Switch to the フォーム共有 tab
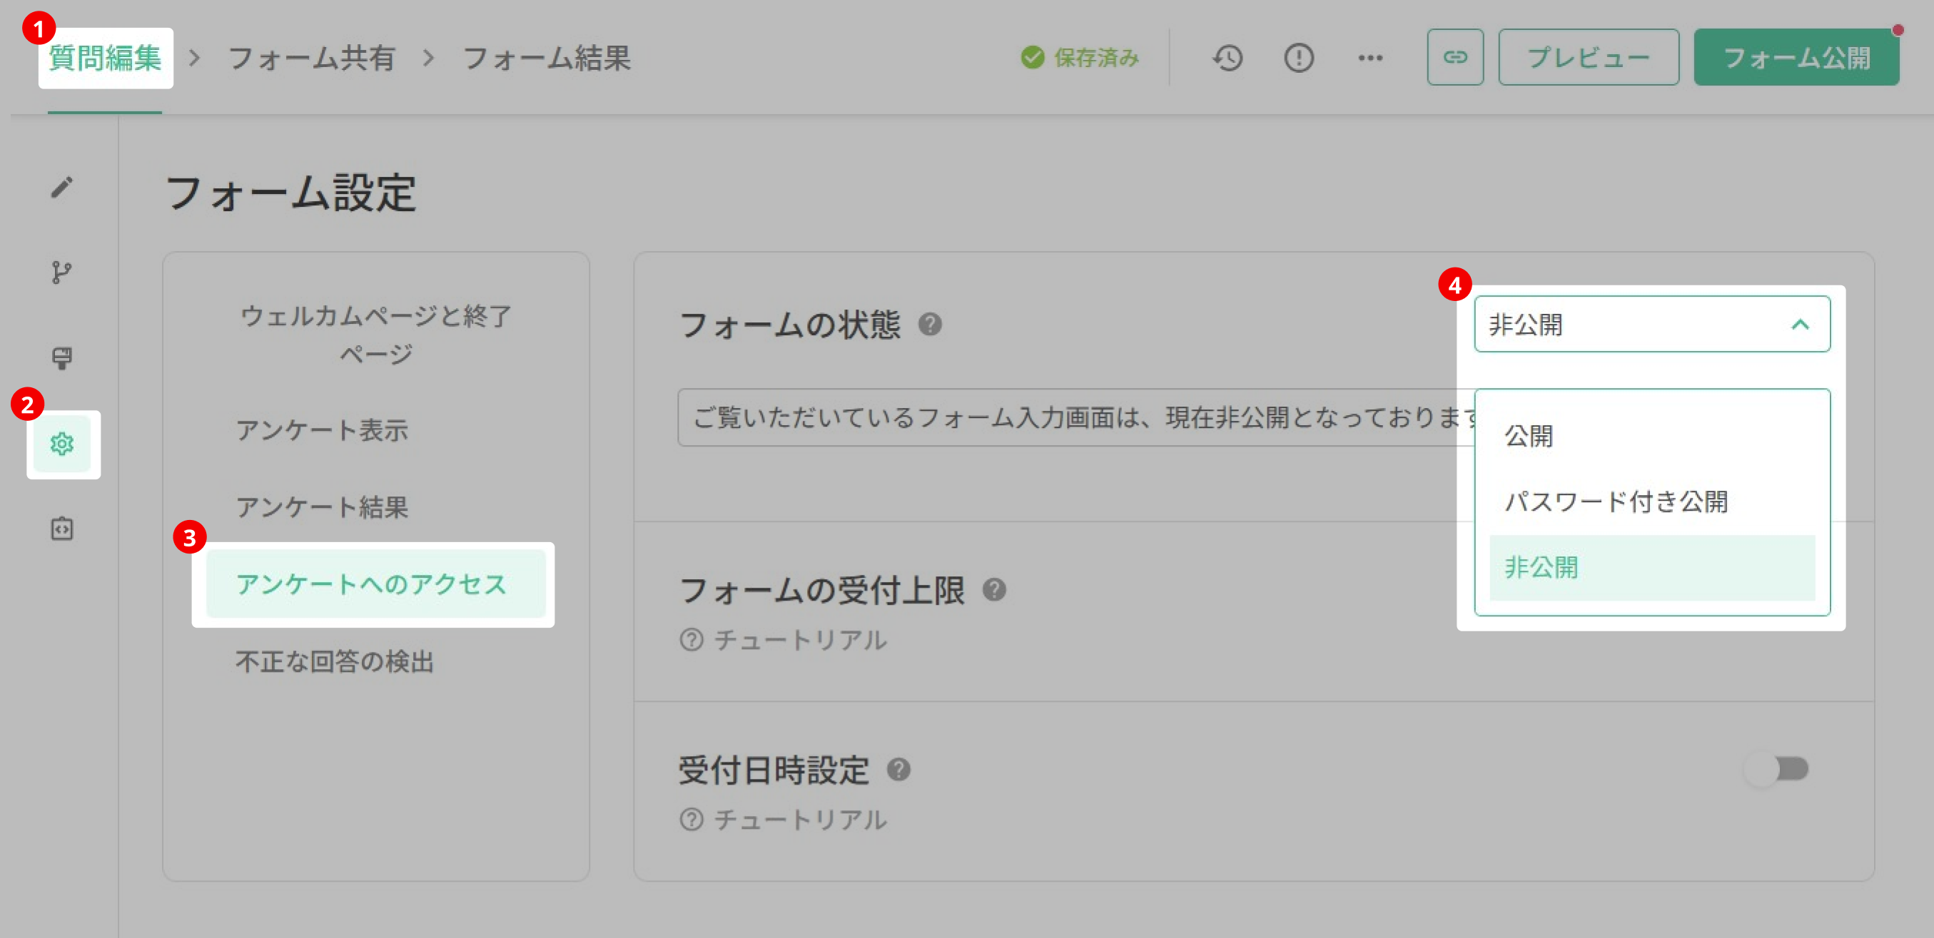The image size is (1934, 938). [311, 58]
